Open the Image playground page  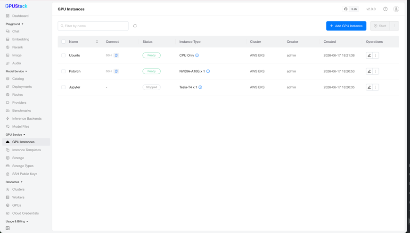(26, 55)
